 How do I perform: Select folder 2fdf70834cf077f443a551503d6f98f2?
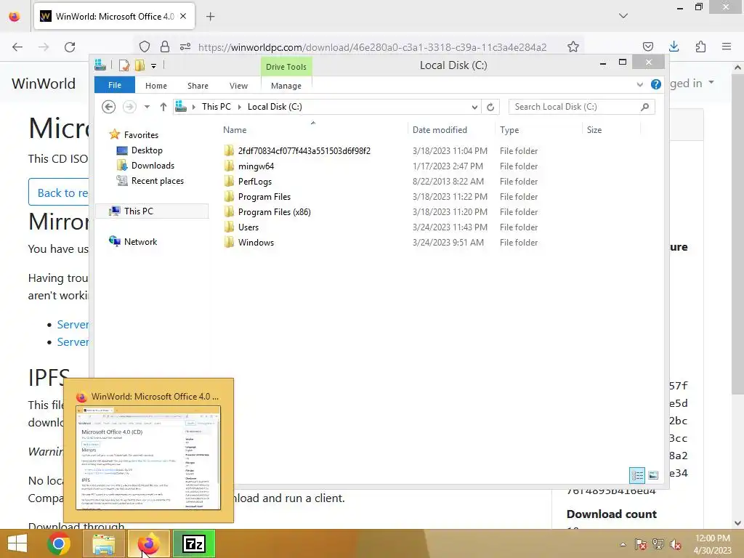pyautogui.click(x=304, y=151)
